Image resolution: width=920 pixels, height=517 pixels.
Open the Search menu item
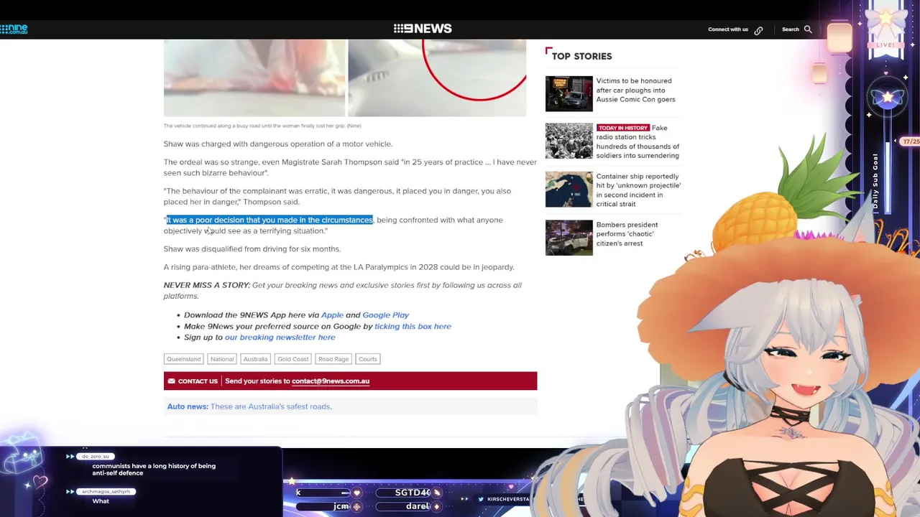790,29
